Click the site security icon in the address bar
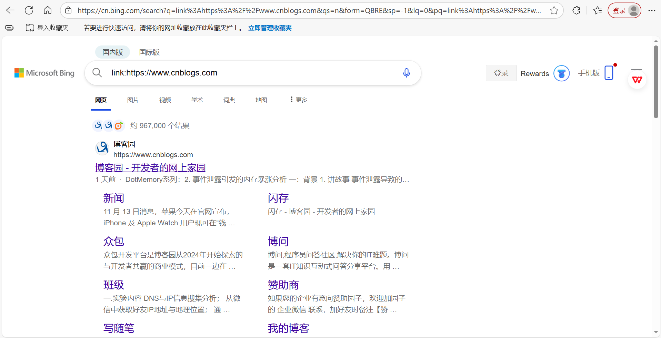This screenshot has width=661, height=338. pos(68,10)
